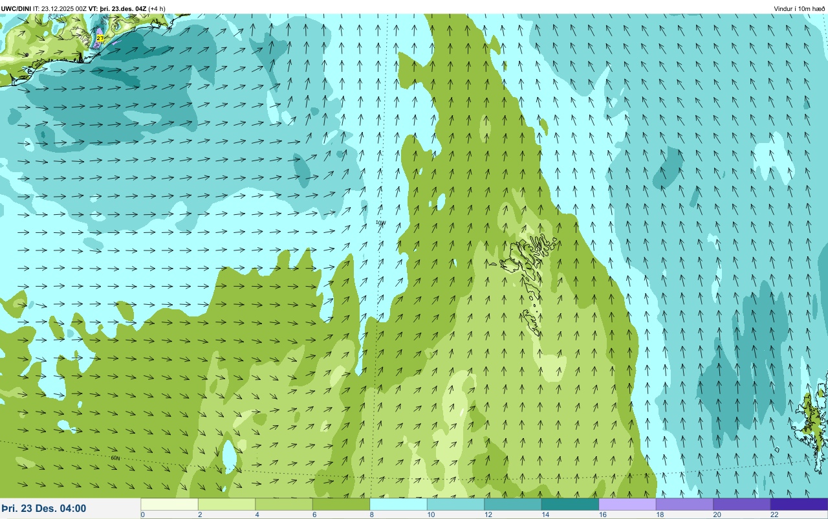Screen dimensions: 828x519
Task: Pick the 4–6 lime green legend swatch
Action: click(x=284, y=504)
